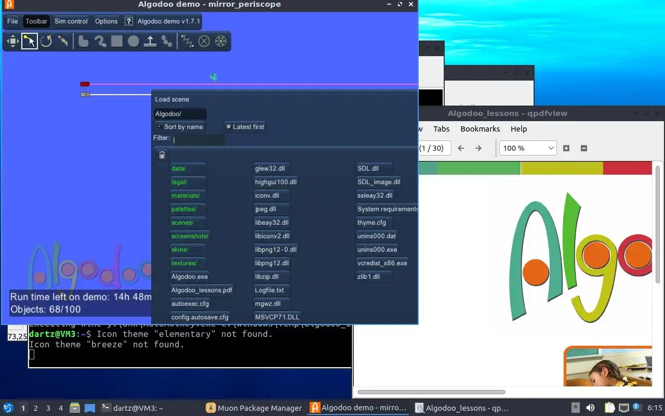Select Sort by name option
Screen dimensions: 665x416
(x=180, y=127)
